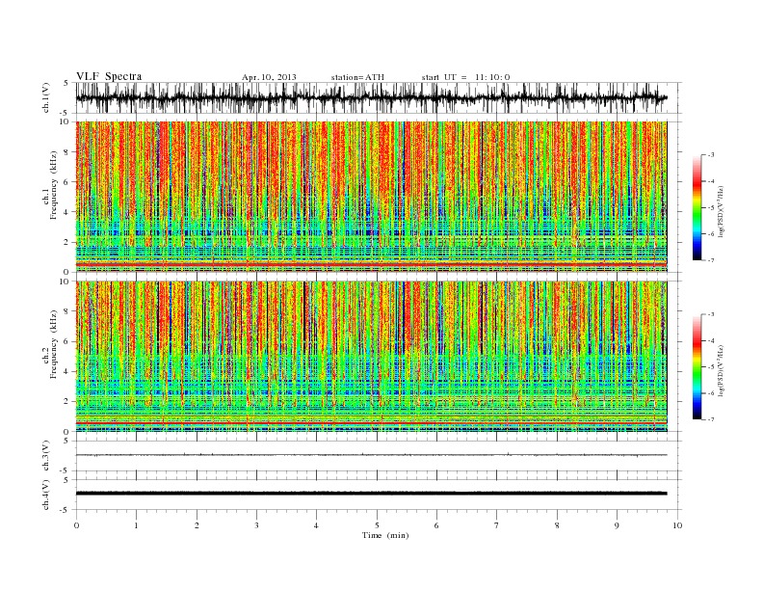Click the "-3" tick on lower color bar
Screen dimensions: 763x590
(711, 314)
